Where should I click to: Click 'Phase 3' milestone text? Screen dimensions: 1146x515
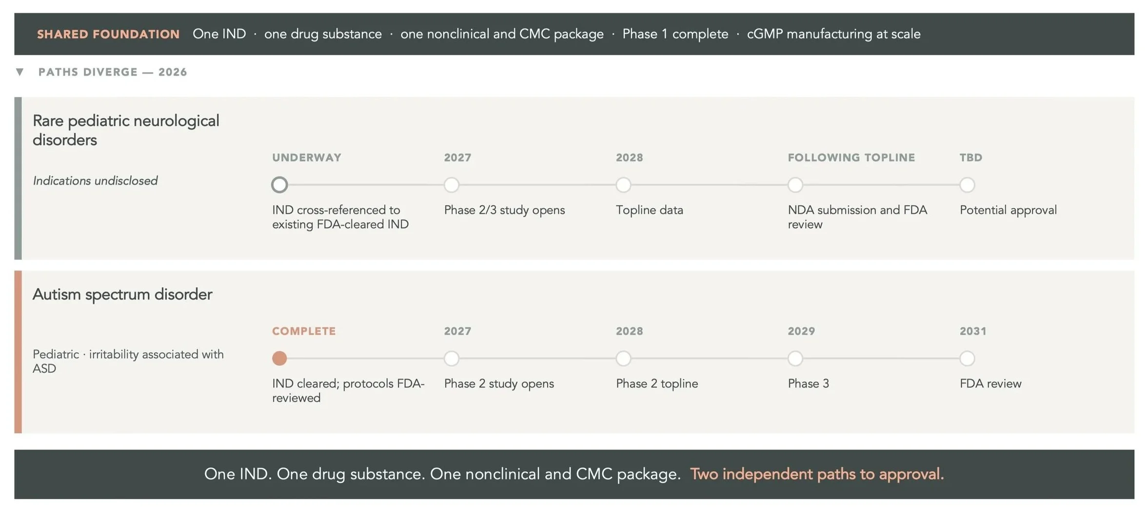coord(808,383)
